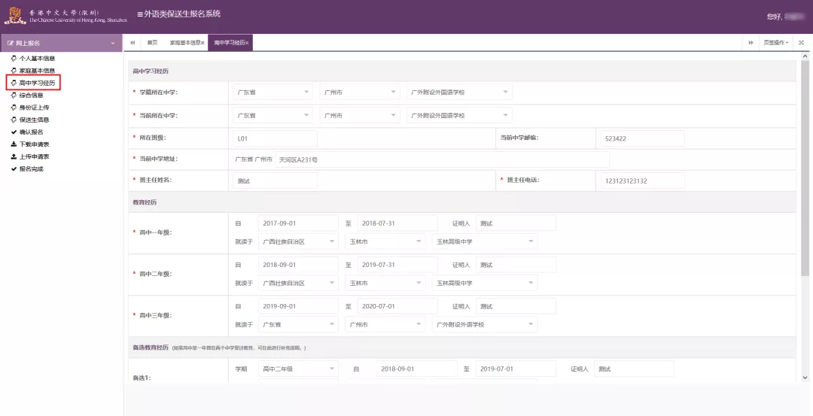
Task: Click the 班主任电话 field 123123123132
Action: pos(642,181)
